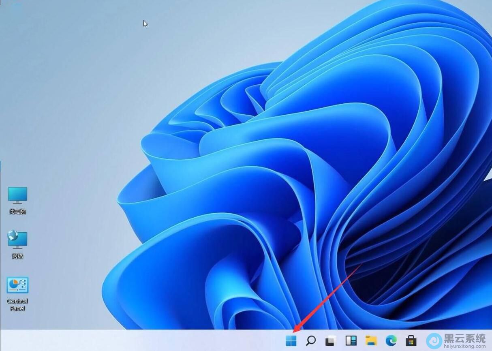
Task: Click the 此电脑 text label
Action: click(17, 212)
